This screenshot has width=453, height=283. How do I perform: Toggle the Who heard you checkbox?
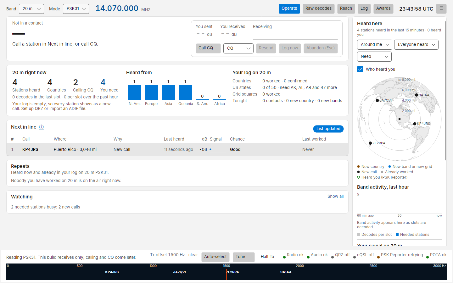pos(360,69)
